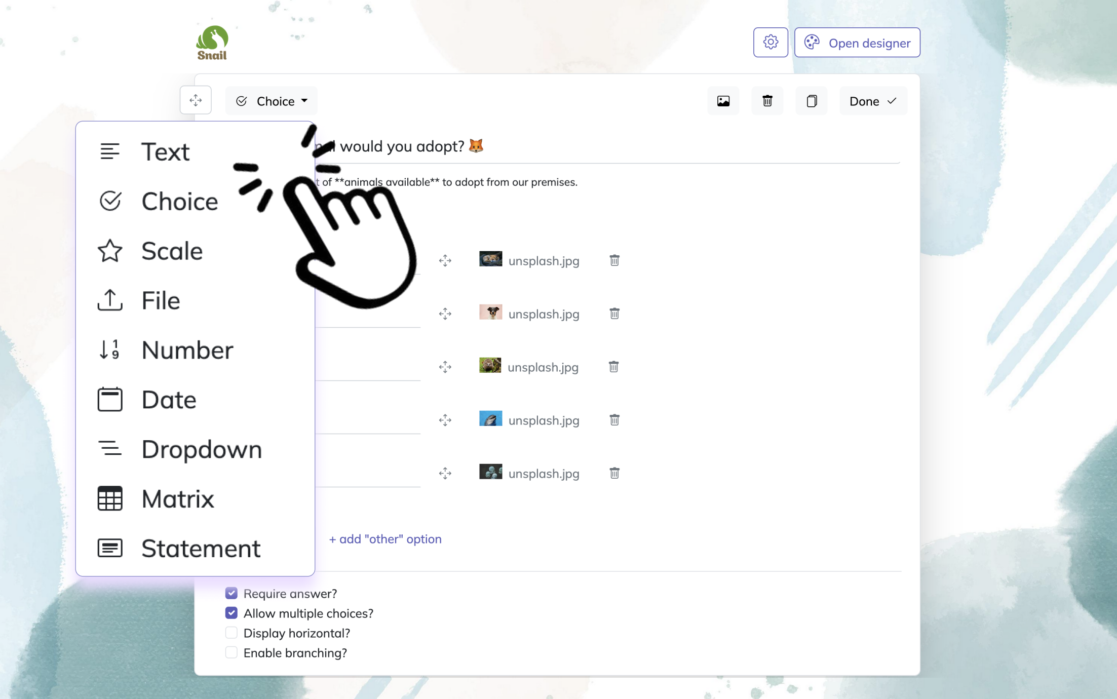Click the add image icon in toolbar
Image resolution: width=1117 pixels, height=699 pixels.
pos(723,101)
